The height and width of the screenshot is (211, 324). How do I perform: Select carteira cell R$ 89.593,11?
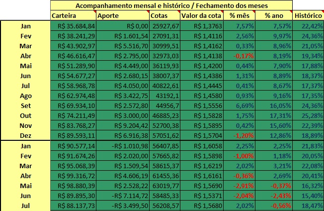(x=73, y=135)
